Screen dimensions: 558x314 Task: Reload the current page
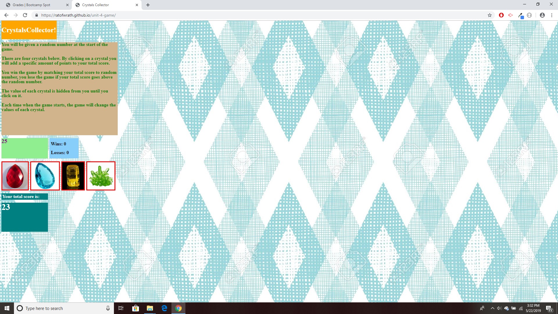[25, 15]
